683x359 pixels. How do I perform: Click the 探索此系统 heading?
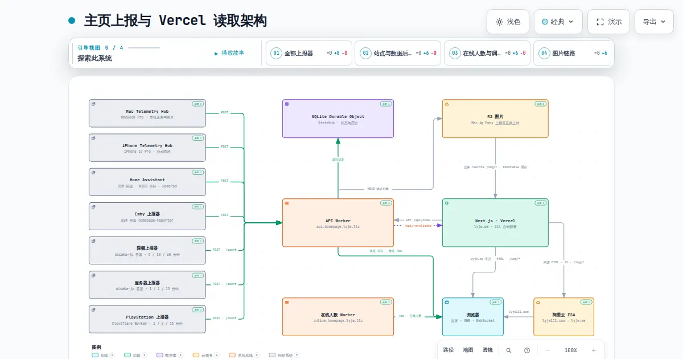pyautogui.click(x=95, y=58)
